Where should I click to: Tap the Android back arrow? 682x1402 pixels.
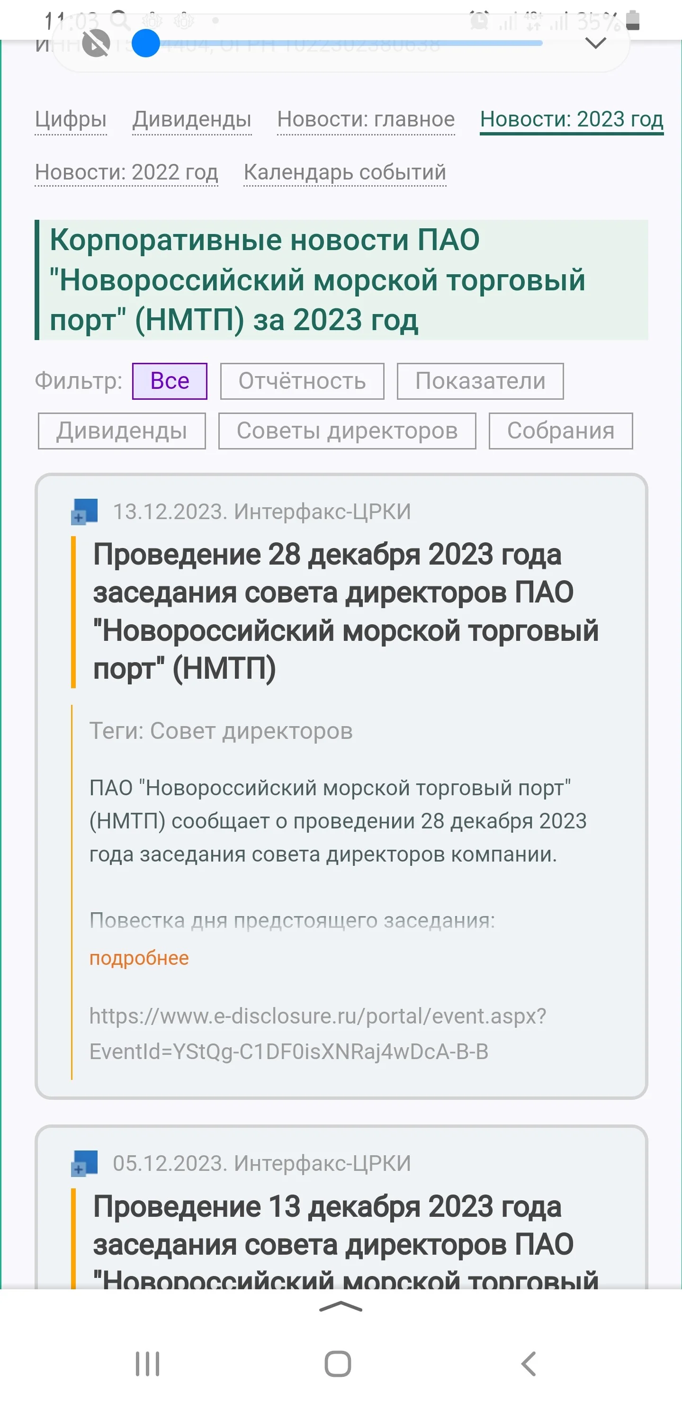(529, 1363)
